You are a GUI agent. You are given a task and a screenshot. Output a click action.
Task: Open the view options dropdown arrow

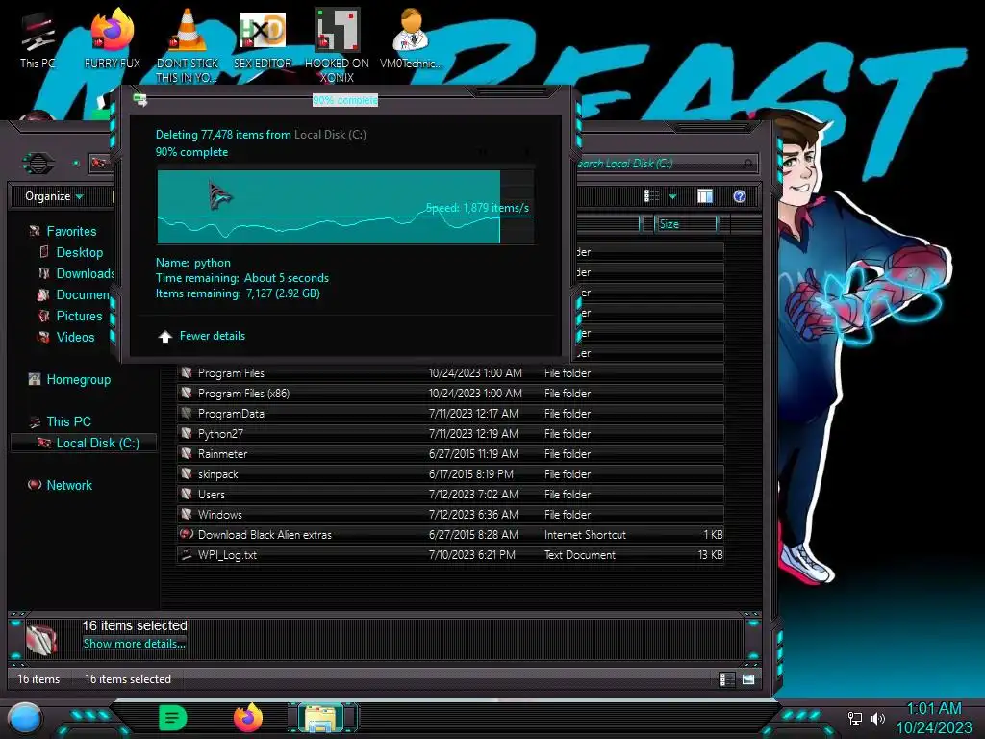[672, 196]
